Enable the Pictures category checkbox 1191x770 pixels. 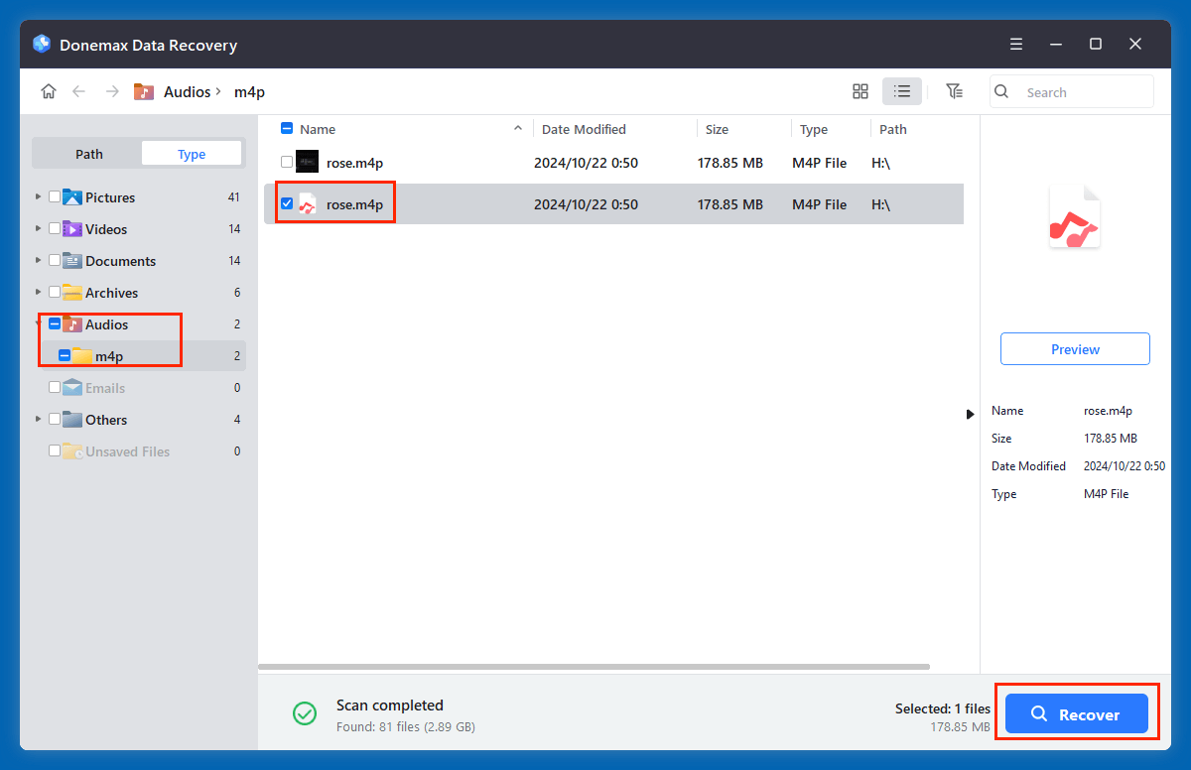point(56,196)
